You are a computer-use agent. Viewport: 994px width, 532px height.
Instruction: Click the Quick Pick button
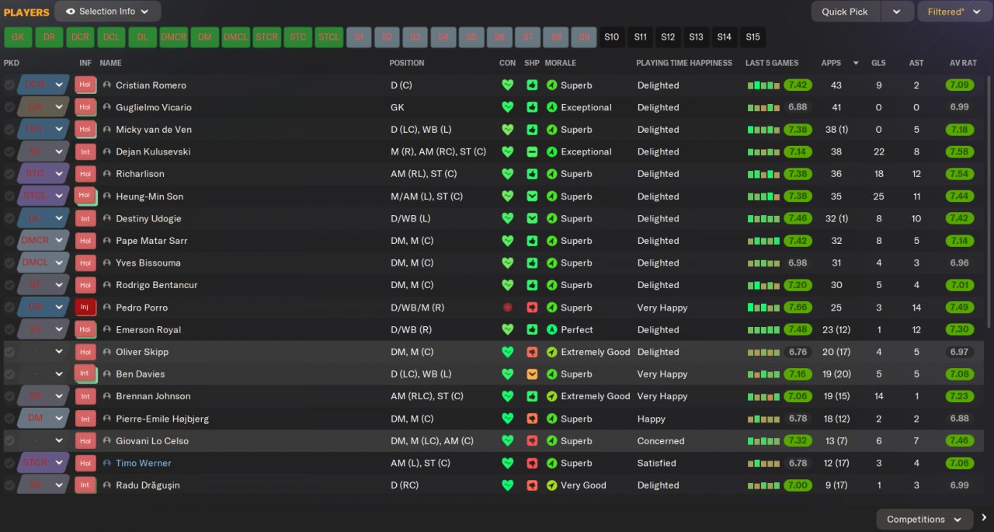click(845, 12)
